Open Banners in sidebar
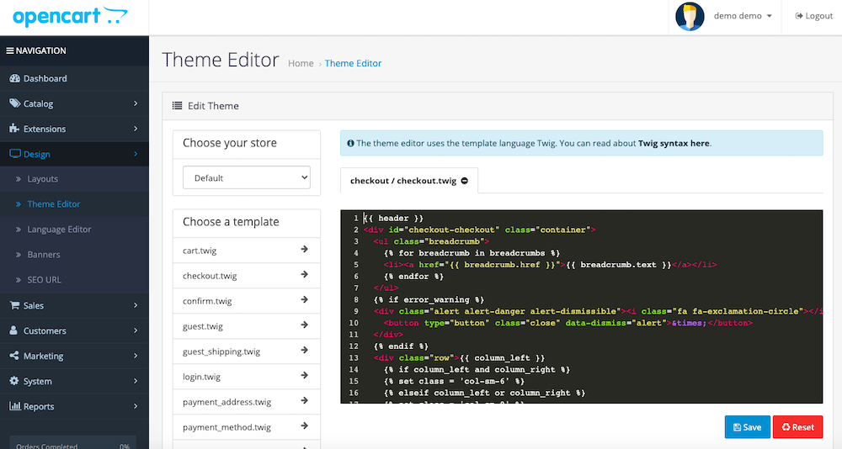The image size is (842, 449). [x=74, y=254]
